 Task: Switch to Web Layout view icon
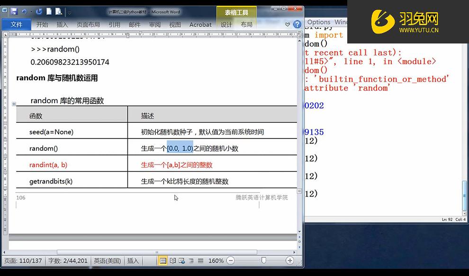tap(181, 260)
